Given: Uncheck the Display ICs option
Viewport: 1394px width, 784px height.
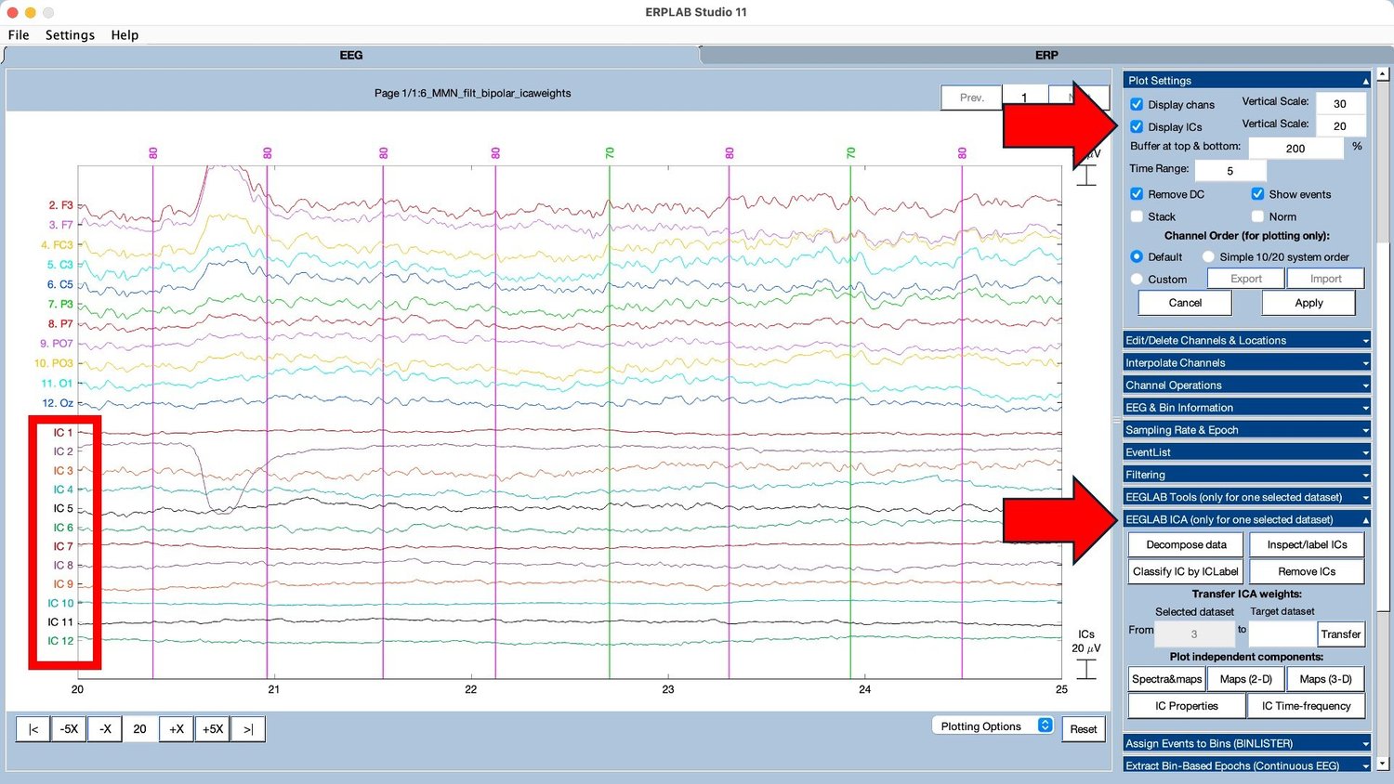Looking at the screenshot, I should tap(1136, 126).
